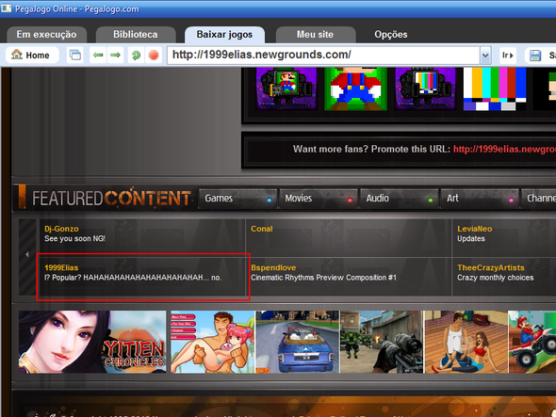
Task: Switch to the Em execução tab
Action: (x=46, y=35)
